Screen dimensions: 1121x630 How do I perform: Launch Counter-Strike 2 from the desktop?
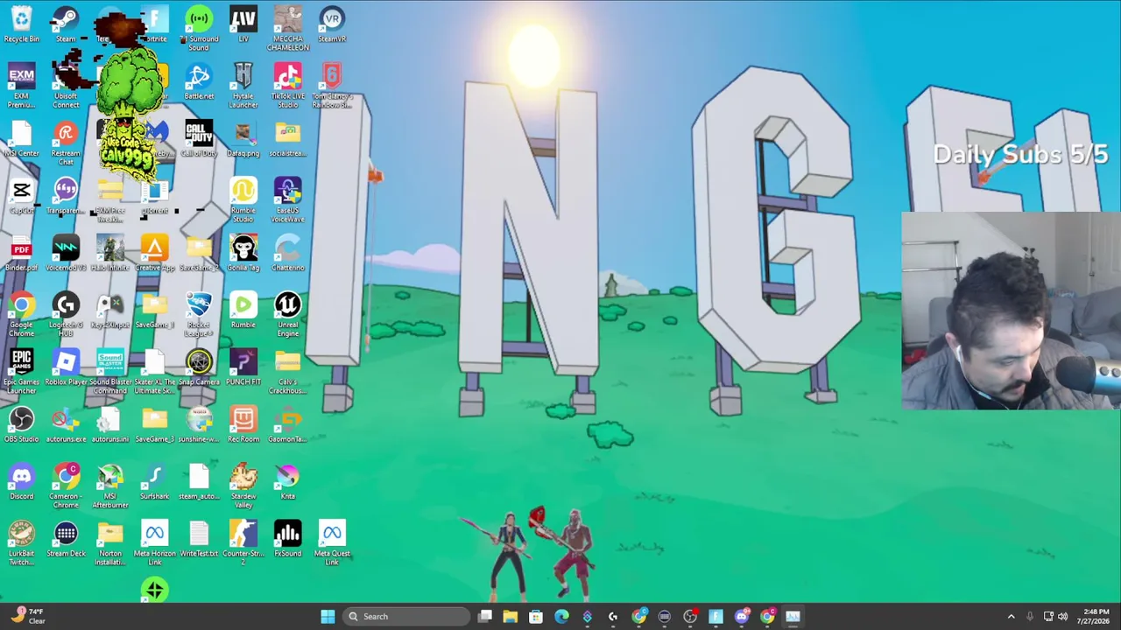243,543
